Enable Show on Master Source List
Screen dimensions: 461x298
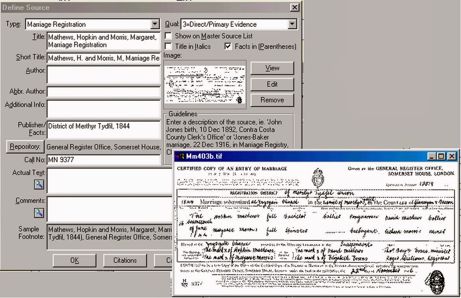click(x=168, y=36)
